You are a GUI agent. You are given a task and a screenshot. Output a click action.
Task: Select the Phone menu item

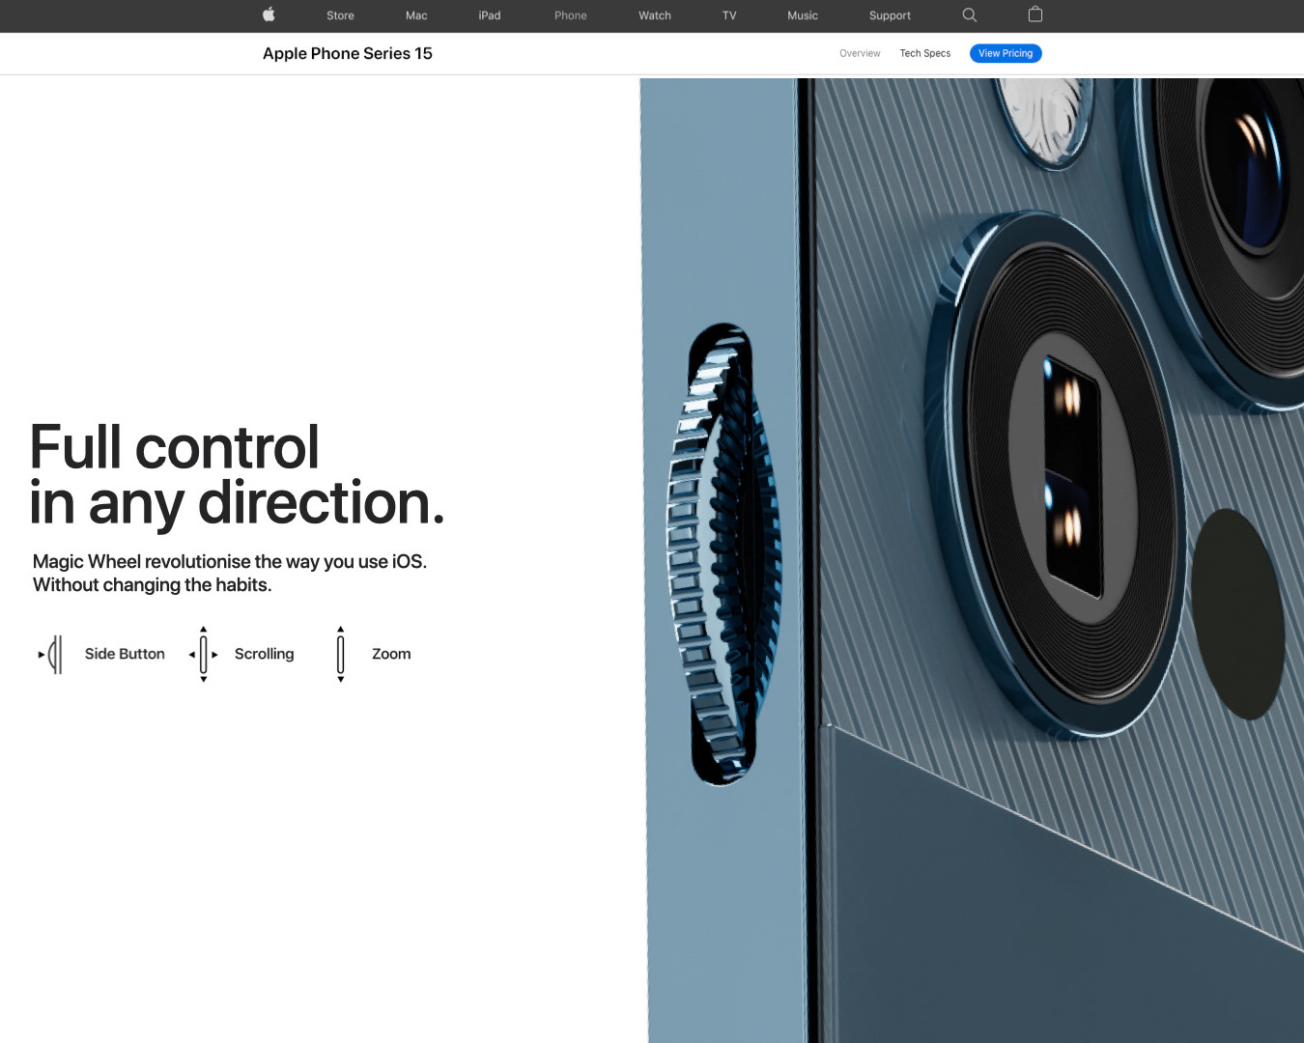pos(571,15)
